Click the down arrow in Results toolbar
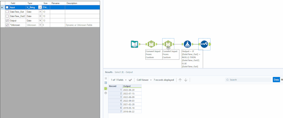 [x=186, y=80]
